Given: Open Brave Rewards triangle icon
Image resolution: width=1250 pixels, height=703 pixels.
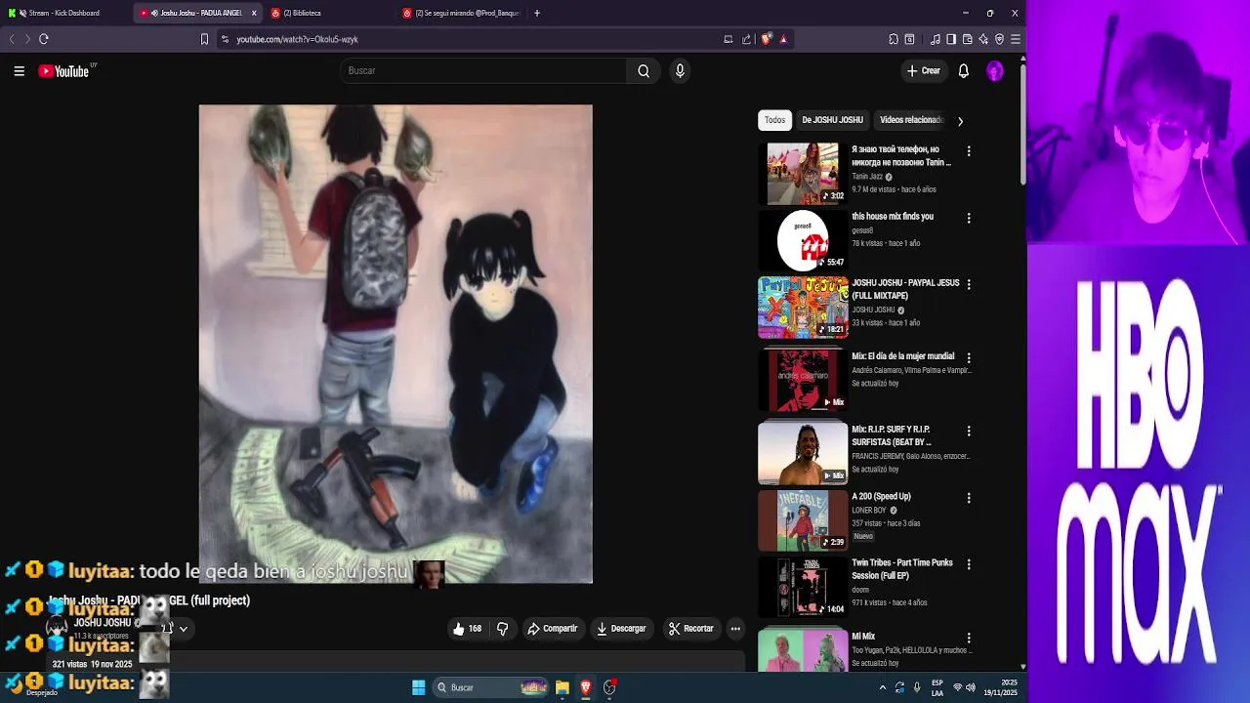Looking at the screenshot, I should (x=783, y=39).
